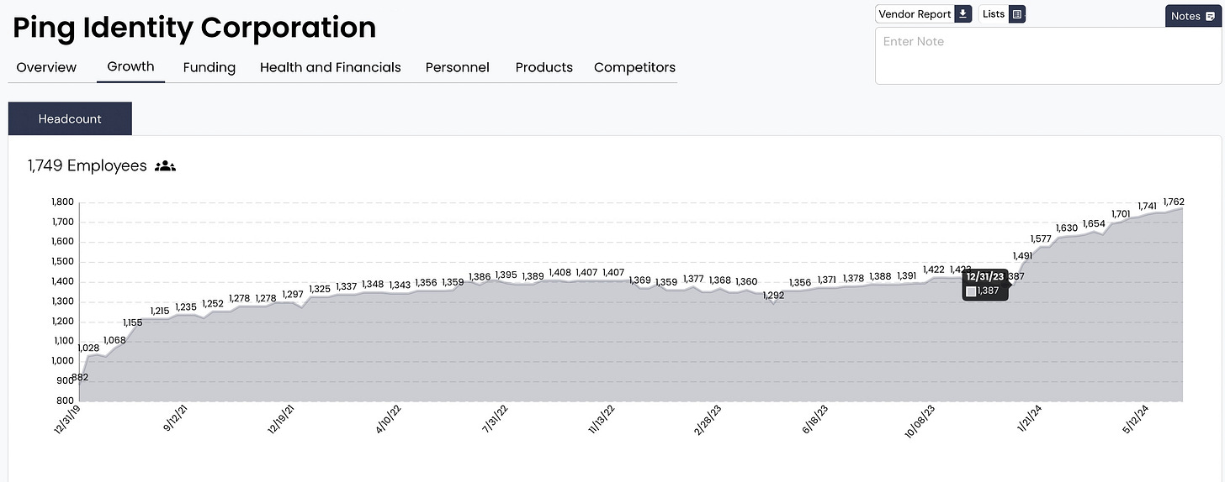This screenshot has width=1225, height=482.
Task: Open the Overview tab
Action: pyautogui.click(x=46, y=67)
